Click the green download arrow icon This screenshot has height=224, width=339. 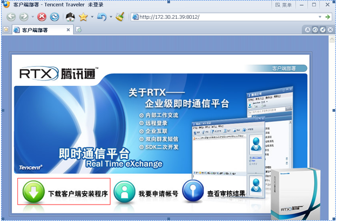[32, 192]
